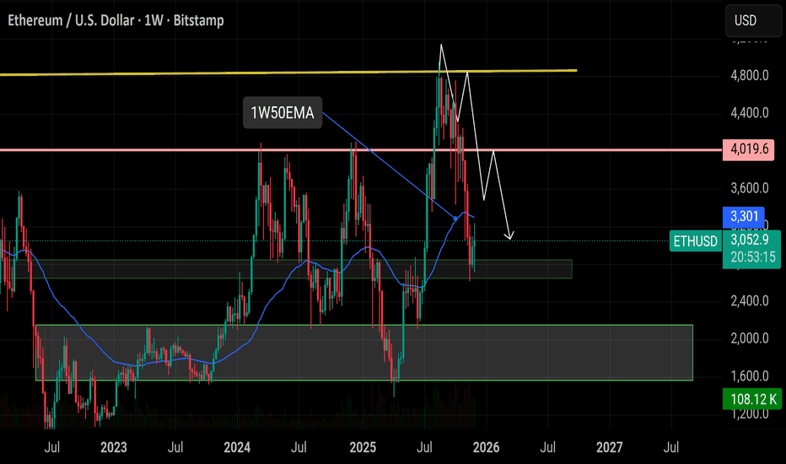
Task: Select the yellow horizontal resistance trendline
Action: coord(253,73)
